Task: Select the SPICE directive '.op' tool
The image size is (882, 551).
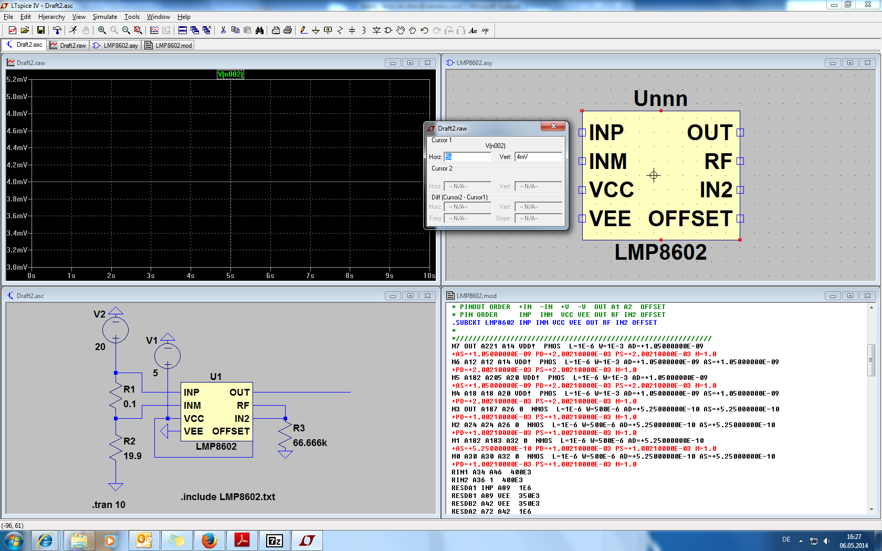Action: coord(485,30)
